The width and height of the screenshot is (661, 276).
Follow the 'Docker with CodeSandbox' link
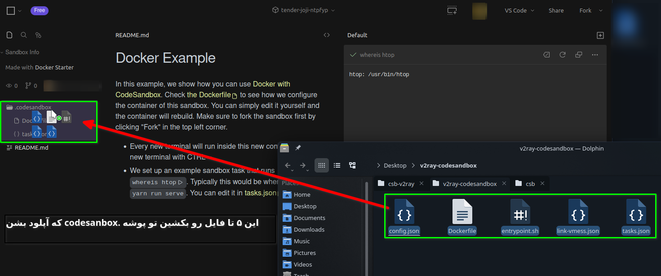pyautogui.click(x=203, y=89)
